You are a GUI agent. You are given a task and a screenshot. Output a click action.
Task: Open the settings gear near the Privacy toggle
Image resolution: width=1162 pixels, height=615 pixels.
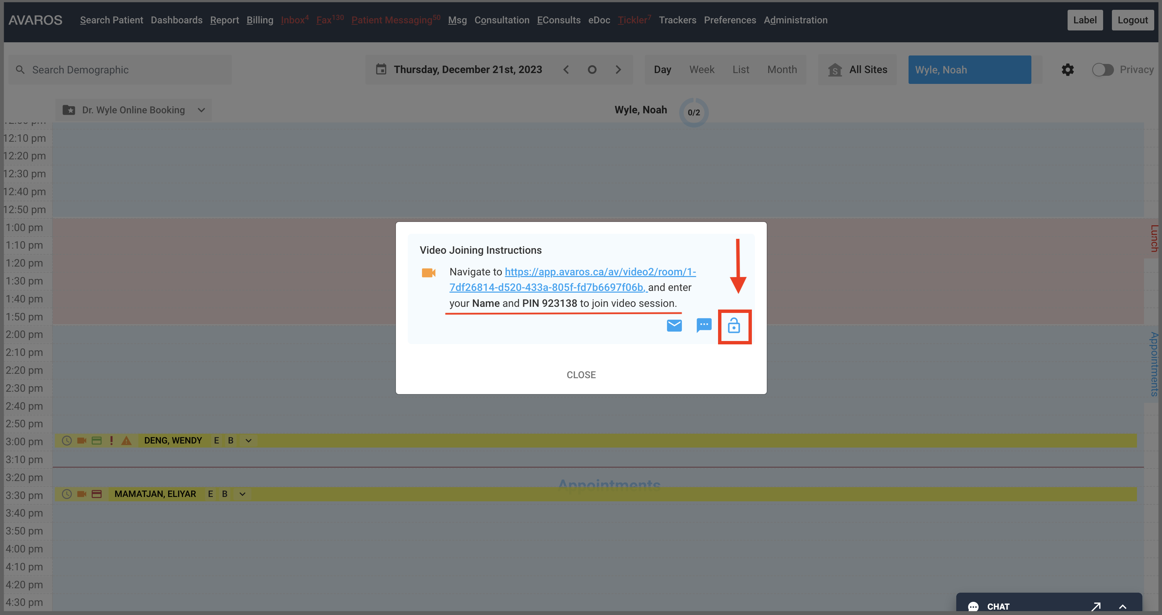pos(1068,69)
